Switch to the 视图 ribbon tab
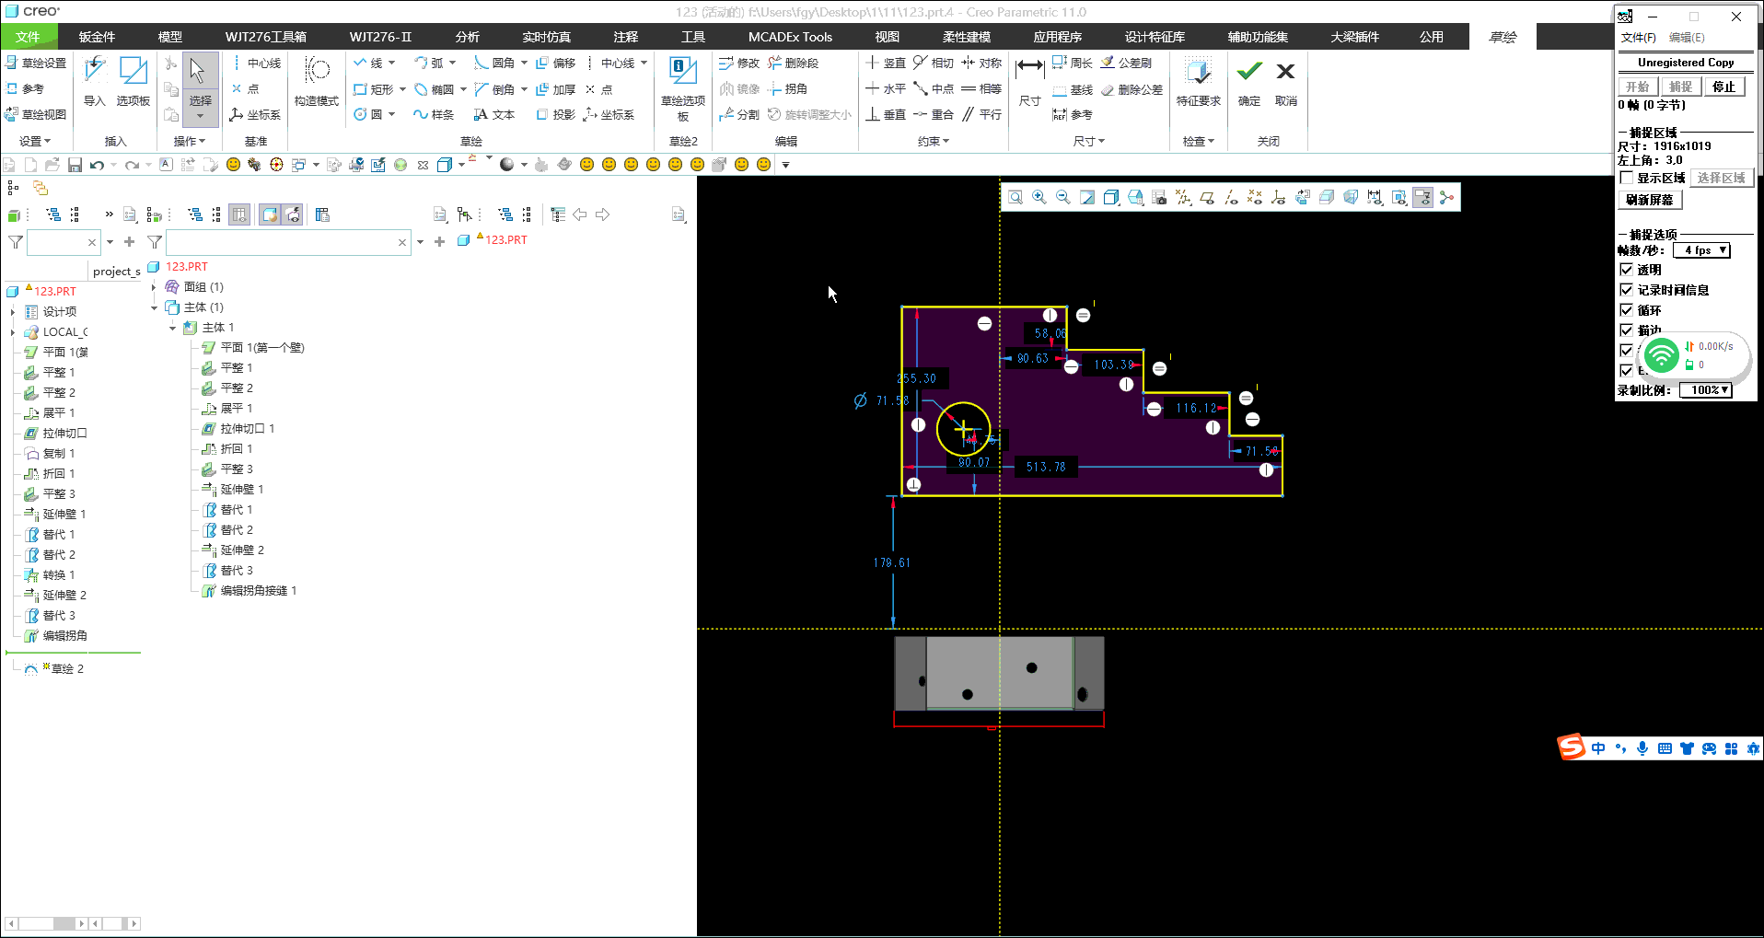1764x938 pixels. [888, 37]
